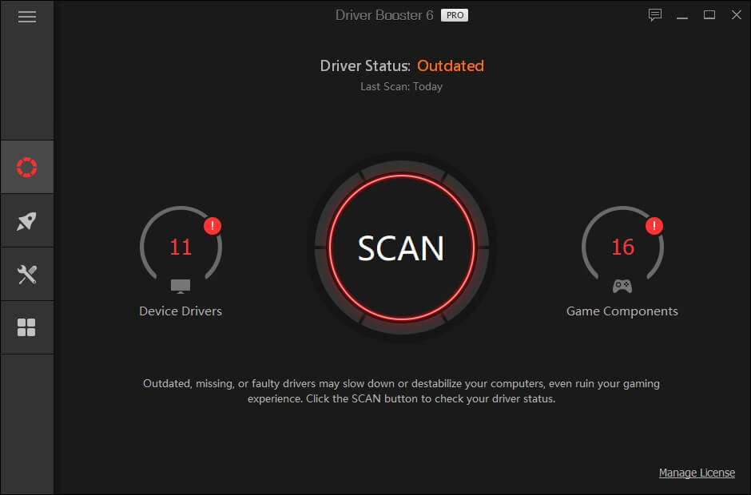Viewport: 751px width, 495px height.
Task: Minimize the Driver Booster window
Action: (x=682, y=15)
